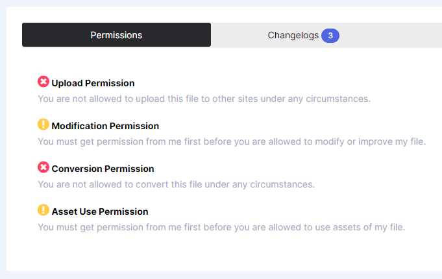
Task: Click the blank white space right of Conversion Permission heading
Action: click(x=292, y=169)
